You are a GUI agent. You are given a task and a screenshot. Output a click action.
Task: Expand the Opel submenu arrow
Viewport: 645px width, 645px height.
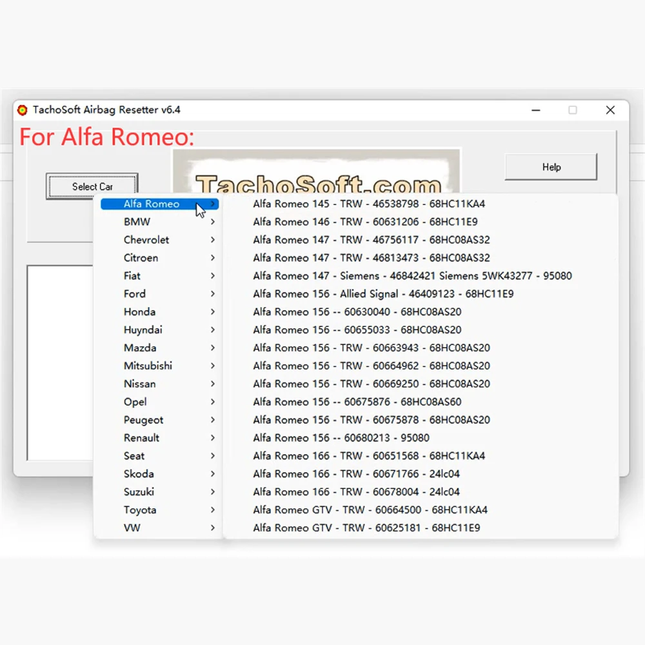213,402
